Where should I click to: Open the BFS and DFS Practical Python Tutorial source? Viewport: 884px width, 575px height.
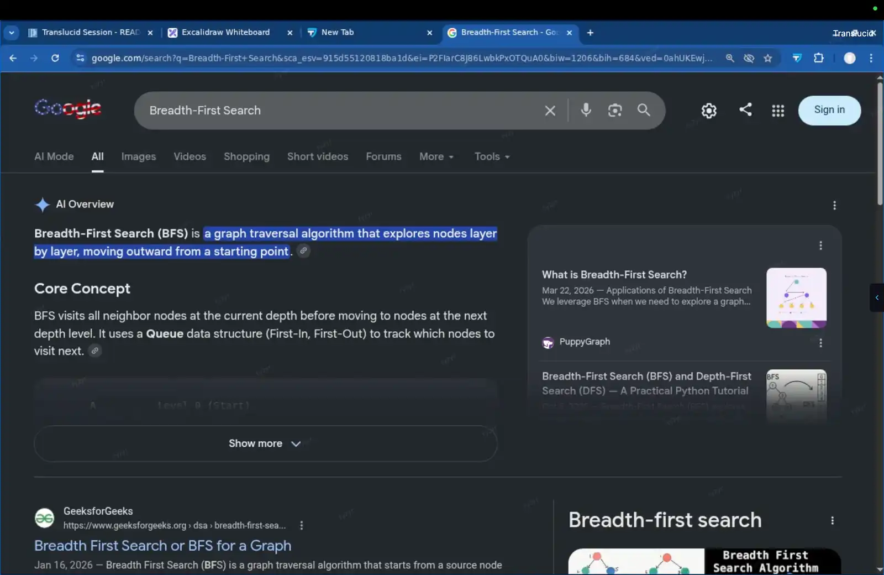coord(646,383)
